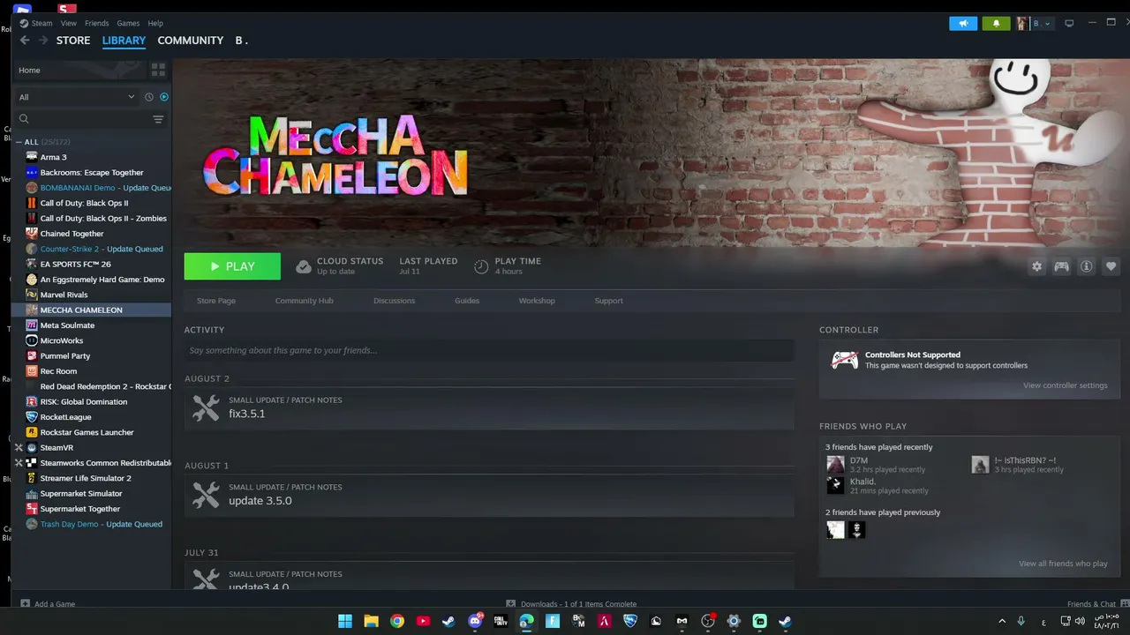1130x635 pixels.
Task: Go to the STORE section
Action: pos(73,41)
